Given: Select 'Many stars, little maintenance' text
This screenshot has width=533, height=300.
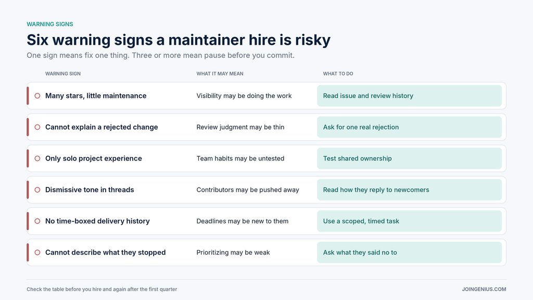Looking at the screenshot, I should [96, 96].
